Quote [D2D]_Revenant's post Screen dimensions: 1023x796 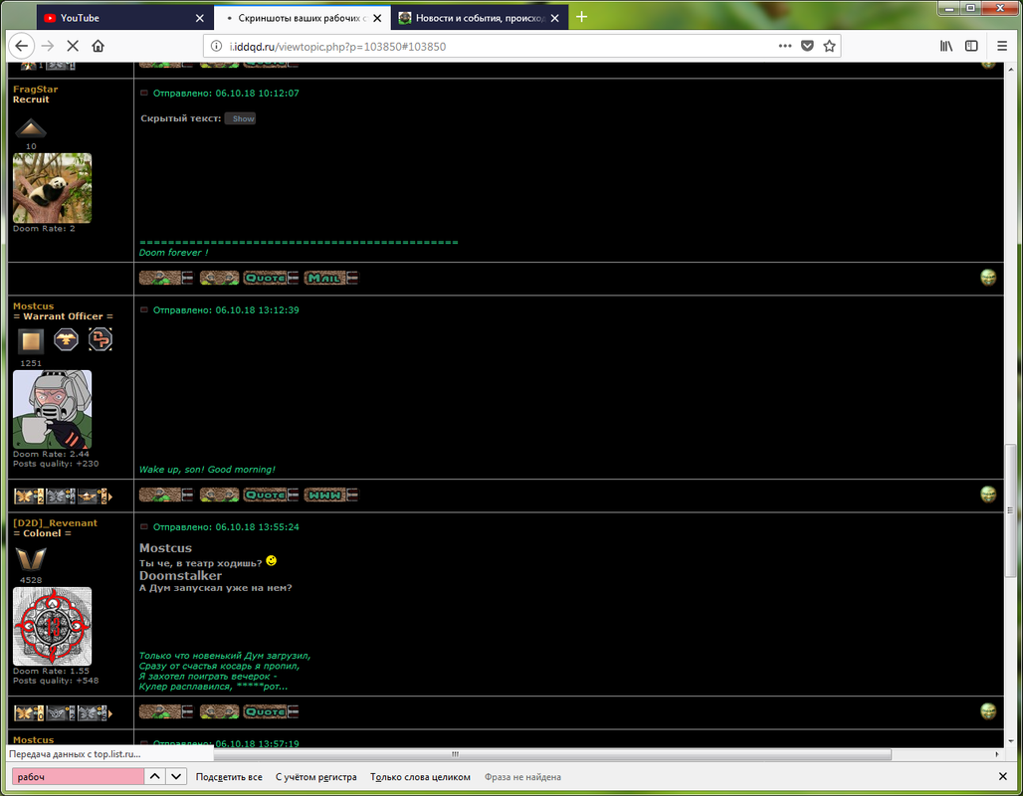tap(271, 711)
